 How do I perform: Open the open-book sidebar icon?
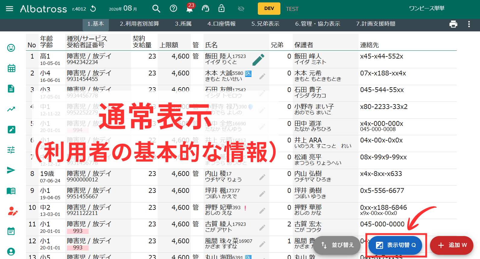11,191
